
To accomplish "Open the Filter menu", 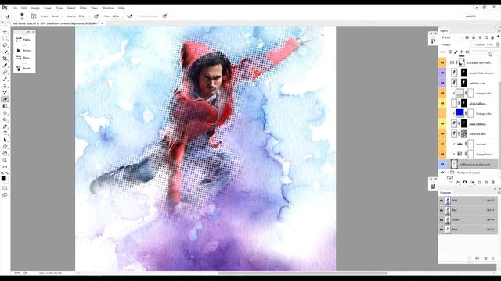I will click(x=83, y=8).
